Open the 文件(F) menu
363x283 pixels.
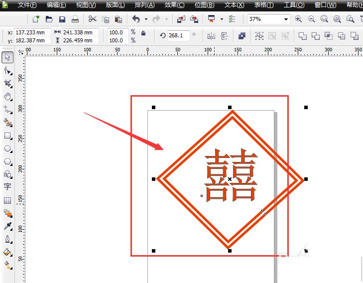(27, 5)
